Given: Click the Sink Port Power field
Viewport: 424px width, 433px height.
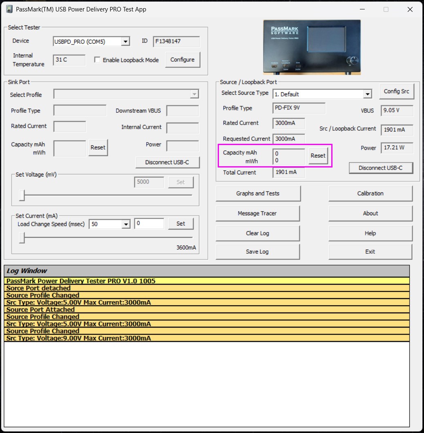Looking at the screenshot, I should point(183,146).
